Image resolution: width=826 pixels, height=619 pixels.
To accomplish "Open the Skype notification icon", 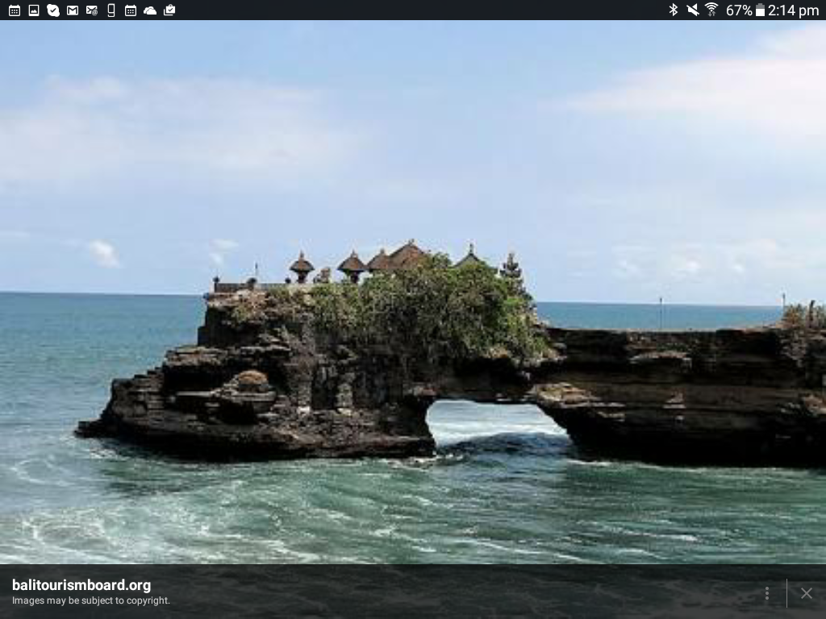I will click(53, 10).
